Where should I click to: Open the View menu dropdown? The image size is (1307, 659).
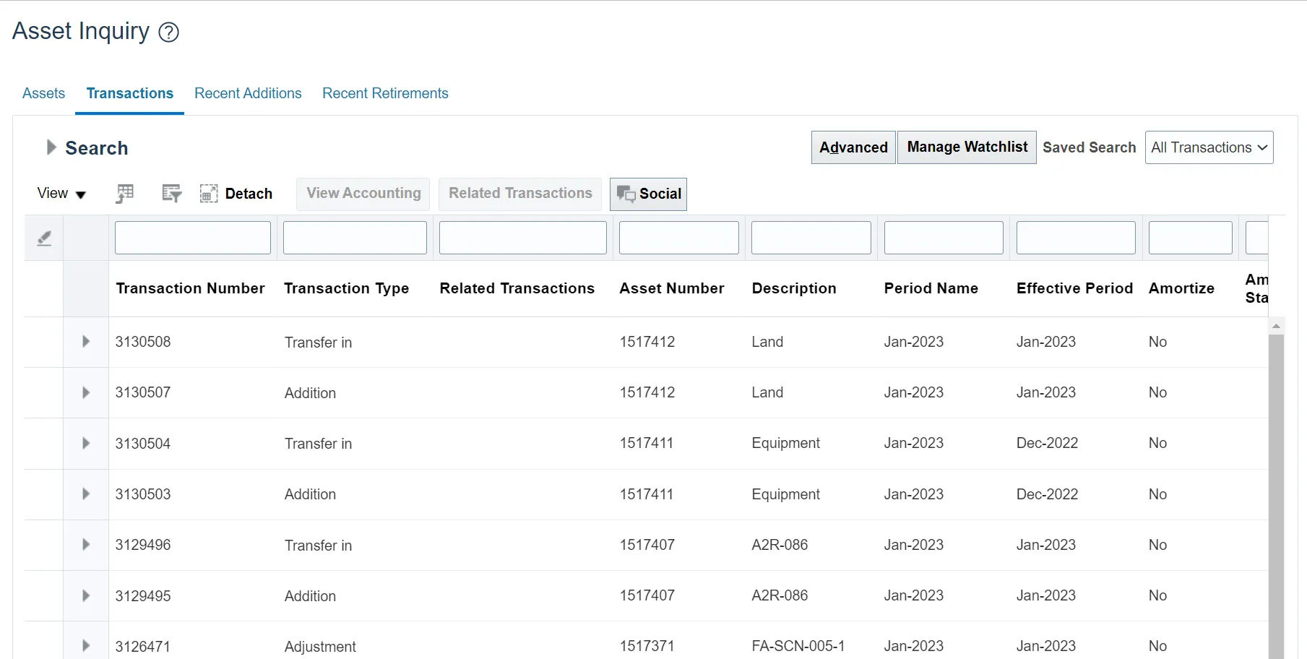[61, 194]
